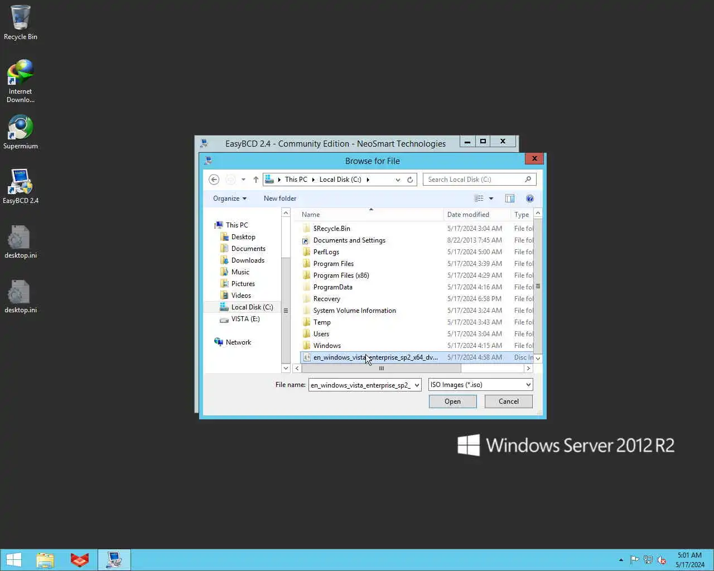Select Music in the navigation pane
The height and width of the screenshot is (571, 714).
(x=240, y=272)
